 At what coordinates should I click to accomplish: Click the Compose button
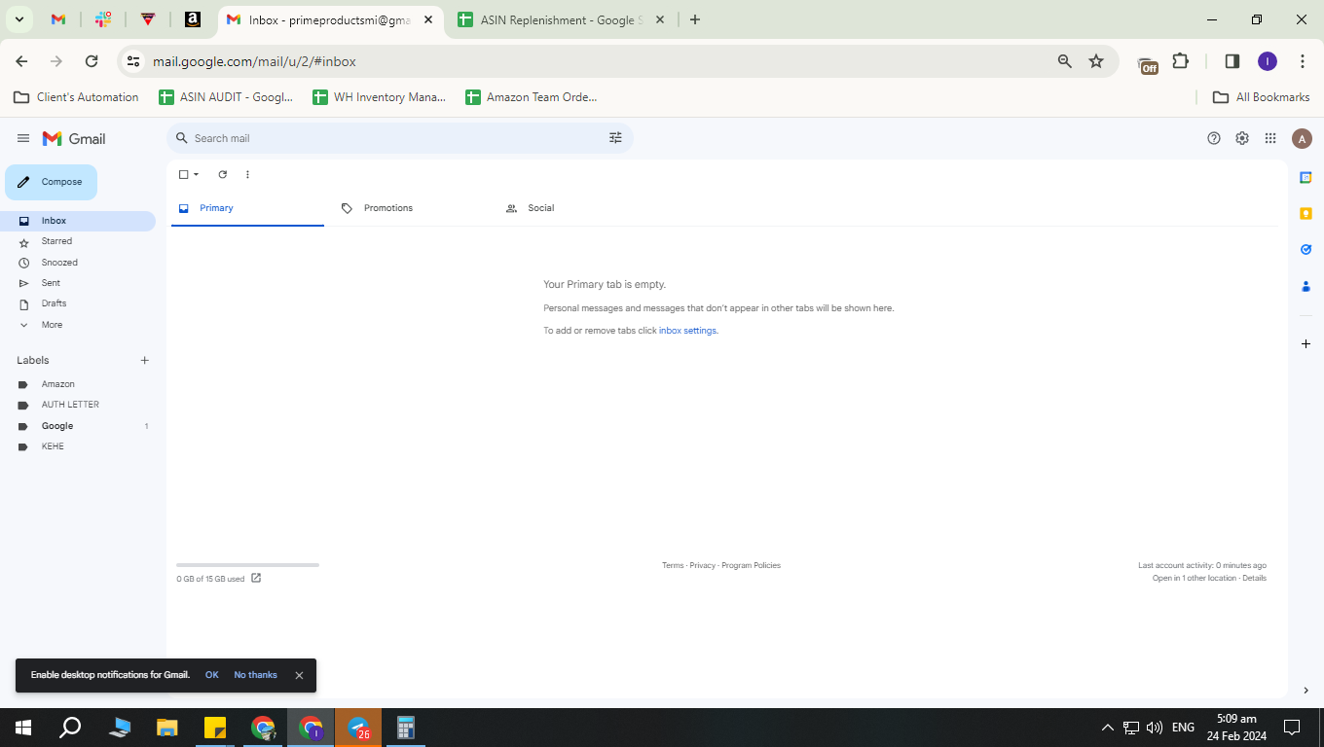[51, 182]
